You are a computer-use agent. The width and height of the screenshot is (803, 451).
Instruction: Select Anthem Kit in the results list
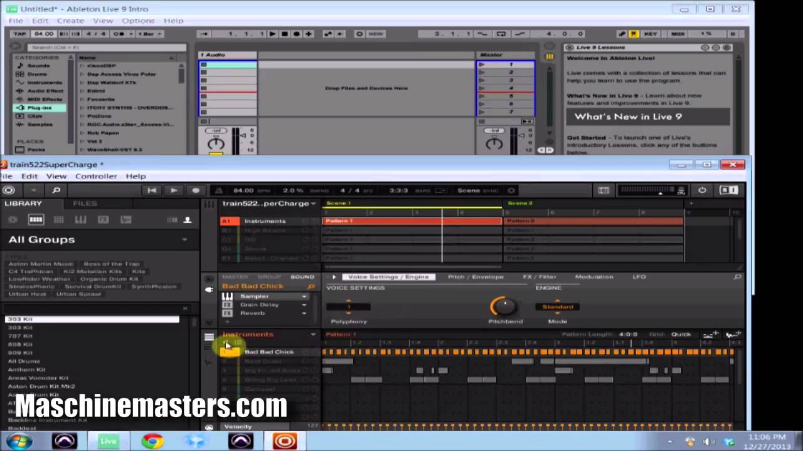[26, 370]
